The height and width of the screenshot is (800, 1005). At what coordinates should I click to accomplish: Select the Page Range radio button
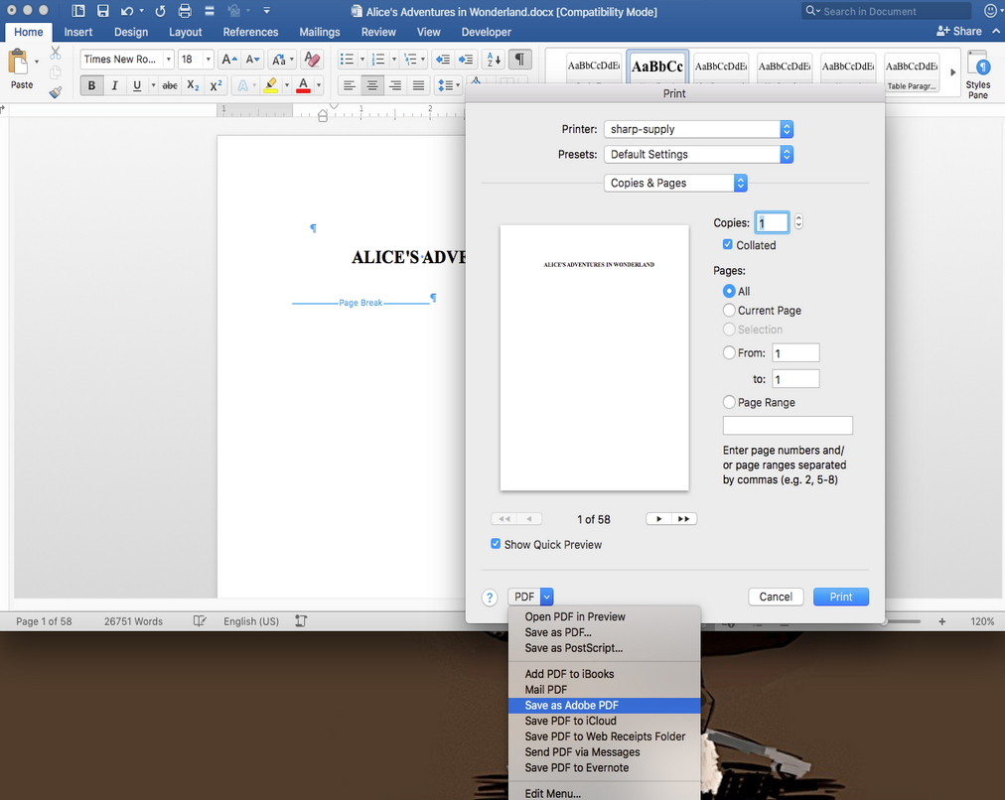729,402
